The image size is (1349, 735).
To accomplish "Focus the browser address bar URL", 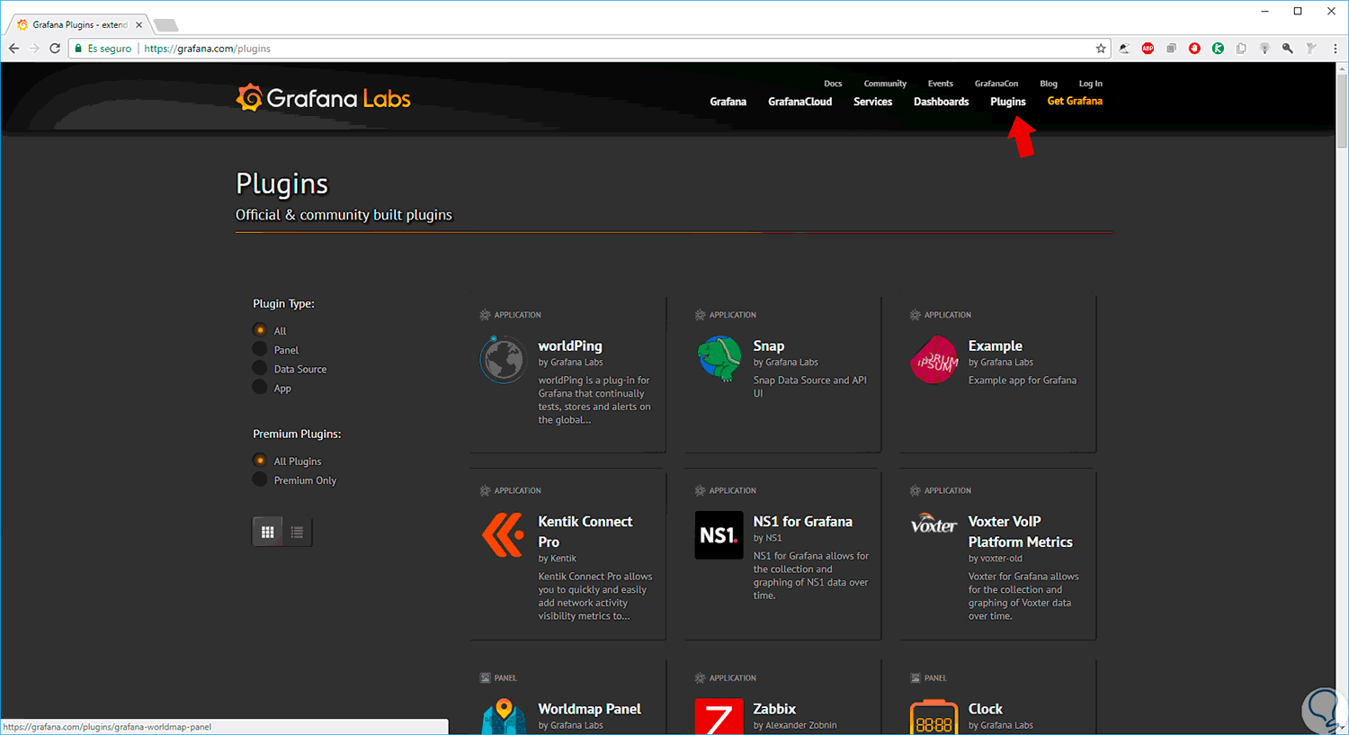I will coord(208,49).
